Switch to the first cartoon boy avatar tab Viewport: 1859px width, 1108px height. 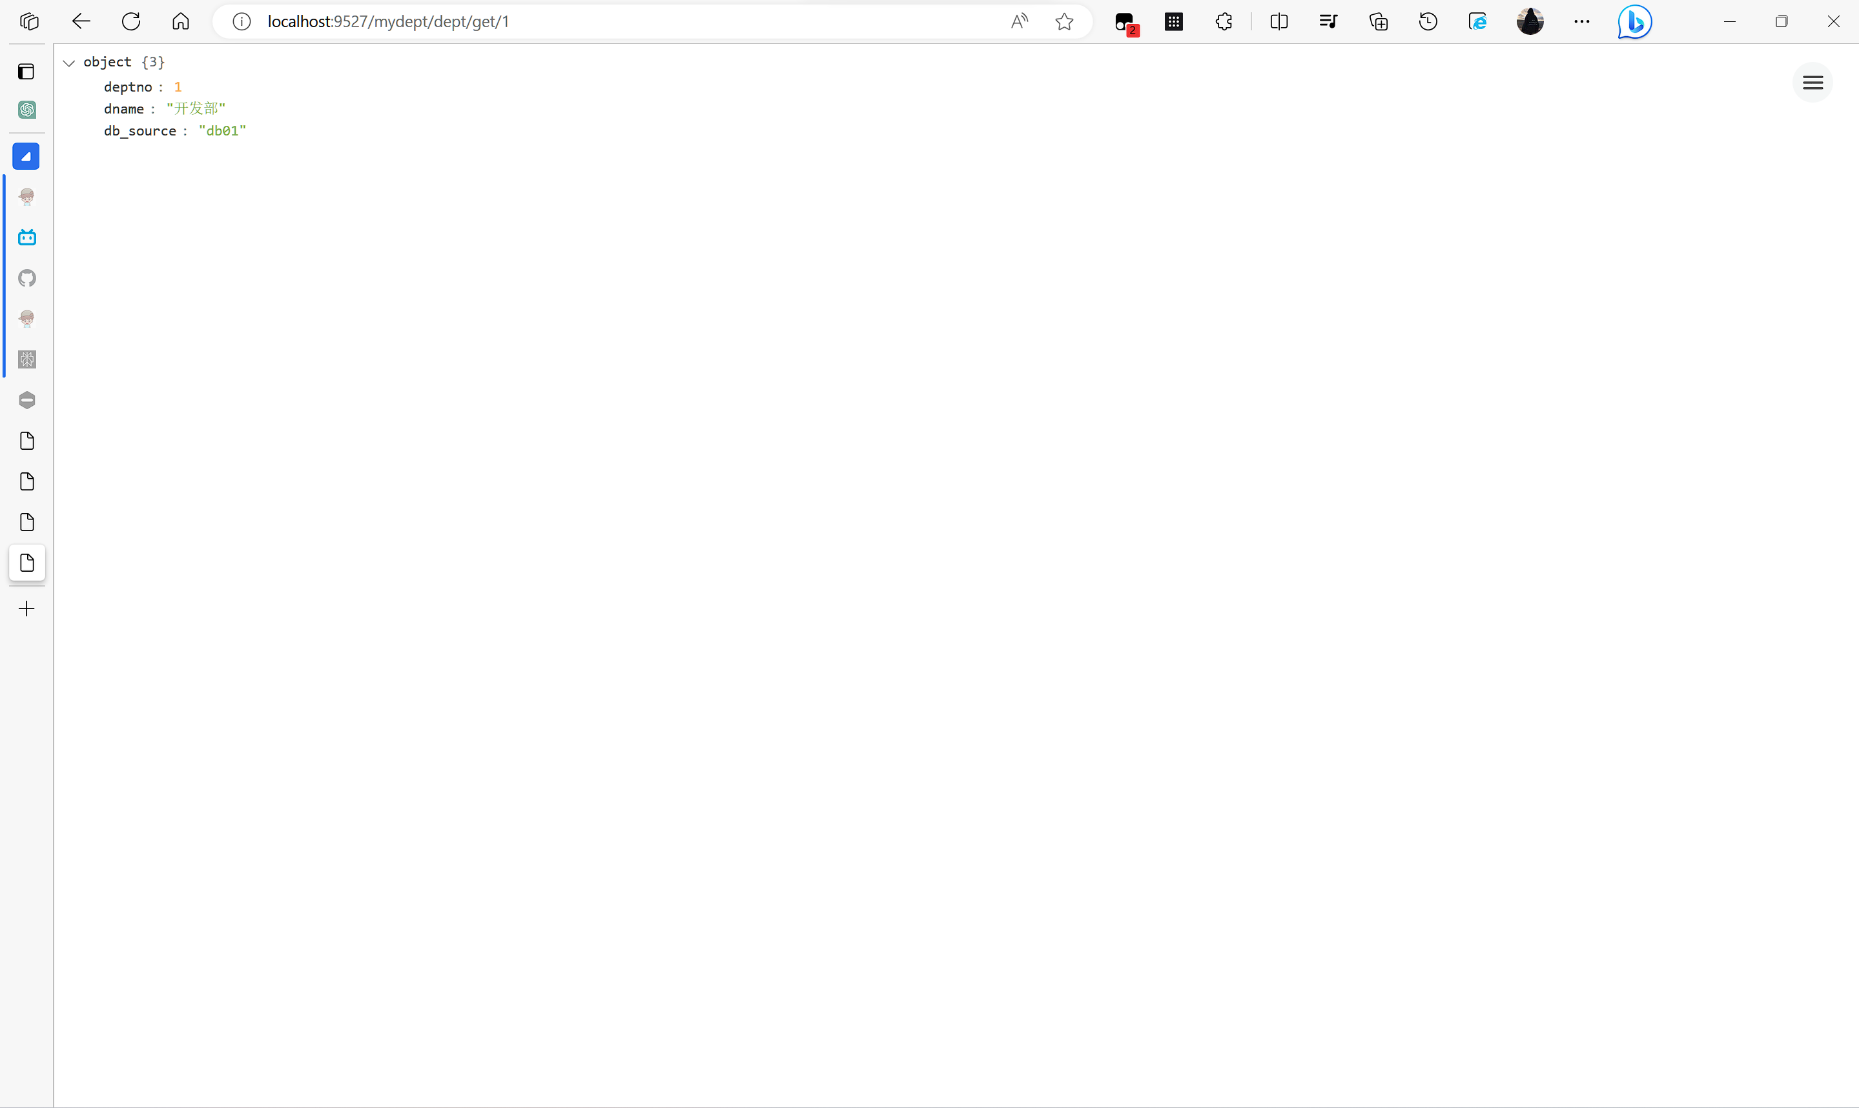click(x=27, y=197)
